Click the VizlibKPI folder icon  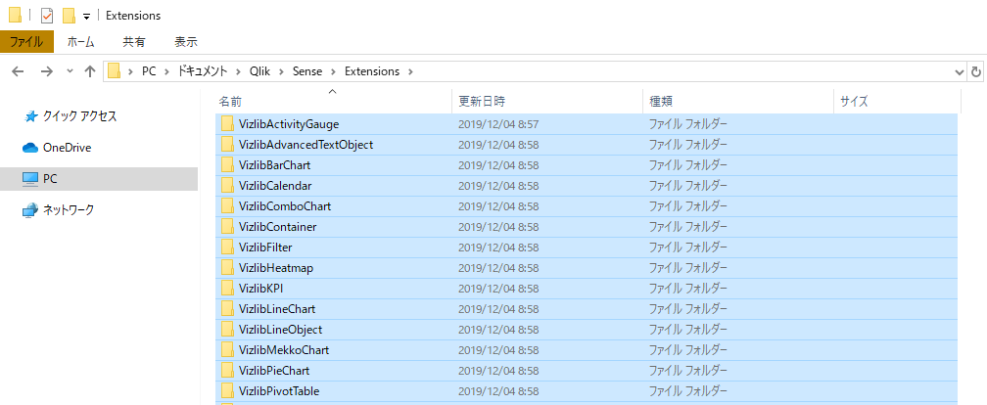227,289
